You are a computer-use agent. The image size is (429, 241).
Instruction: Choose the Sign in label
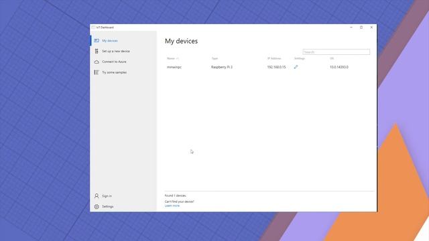(107, 196)
